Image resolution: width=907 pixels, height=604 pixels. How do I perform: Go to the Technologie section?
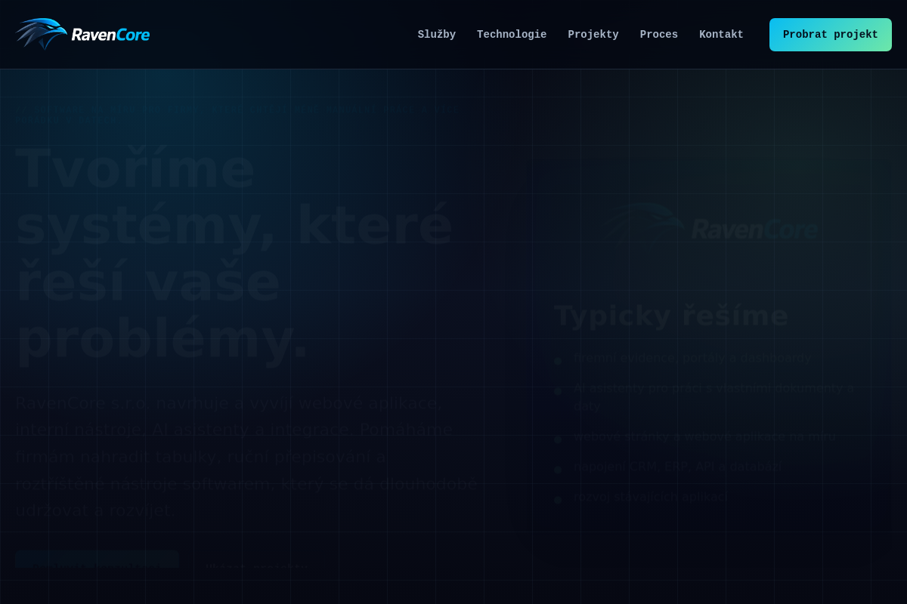[x=512, y=35]
